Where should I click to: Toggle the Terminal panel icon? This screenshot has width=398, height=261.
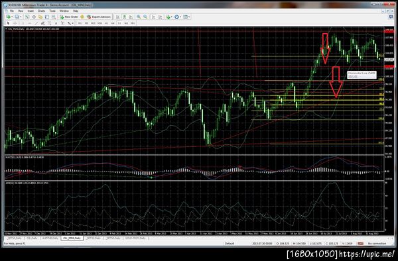pyautogui.click(x=47, y=17)
